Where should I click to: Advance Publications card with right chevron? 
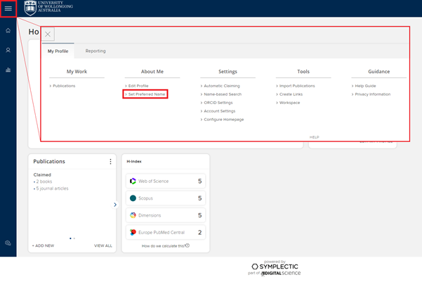(x=115, y=205)
